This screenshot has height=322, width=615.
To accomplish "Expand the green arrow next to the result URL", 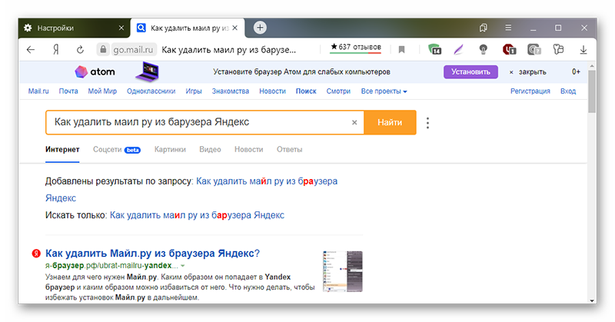I will coord(182,266).
